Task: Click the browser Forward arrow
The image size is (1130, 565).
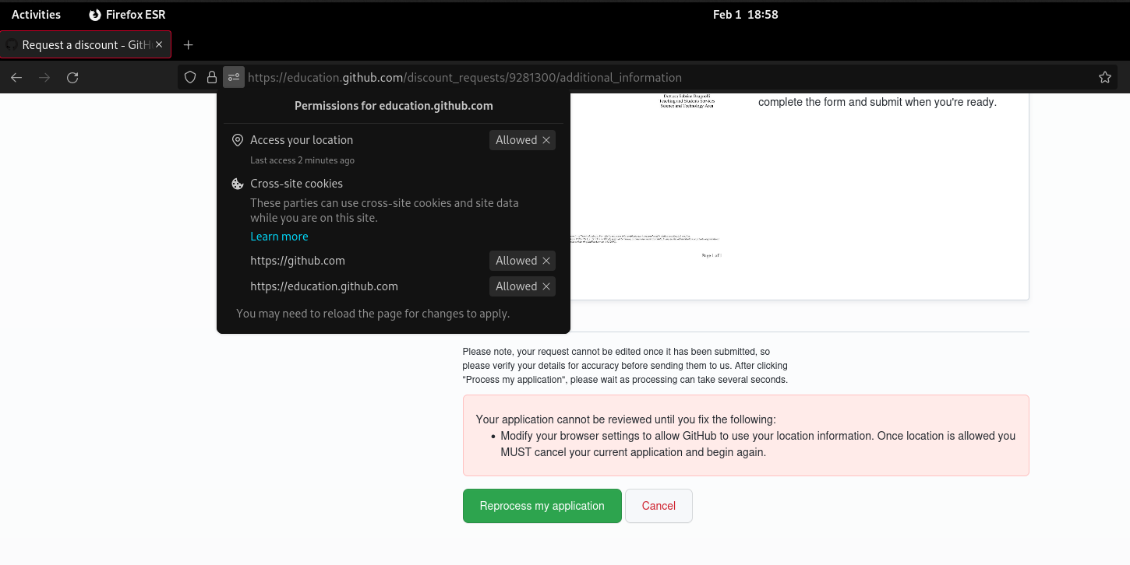Action: click(44, 78)
